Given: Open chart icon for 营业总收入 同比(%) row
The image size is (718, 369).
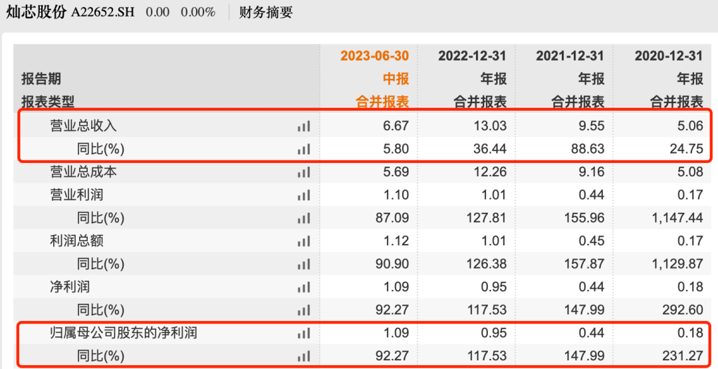Looking at the screenshot, I should (x=304, y=149).
